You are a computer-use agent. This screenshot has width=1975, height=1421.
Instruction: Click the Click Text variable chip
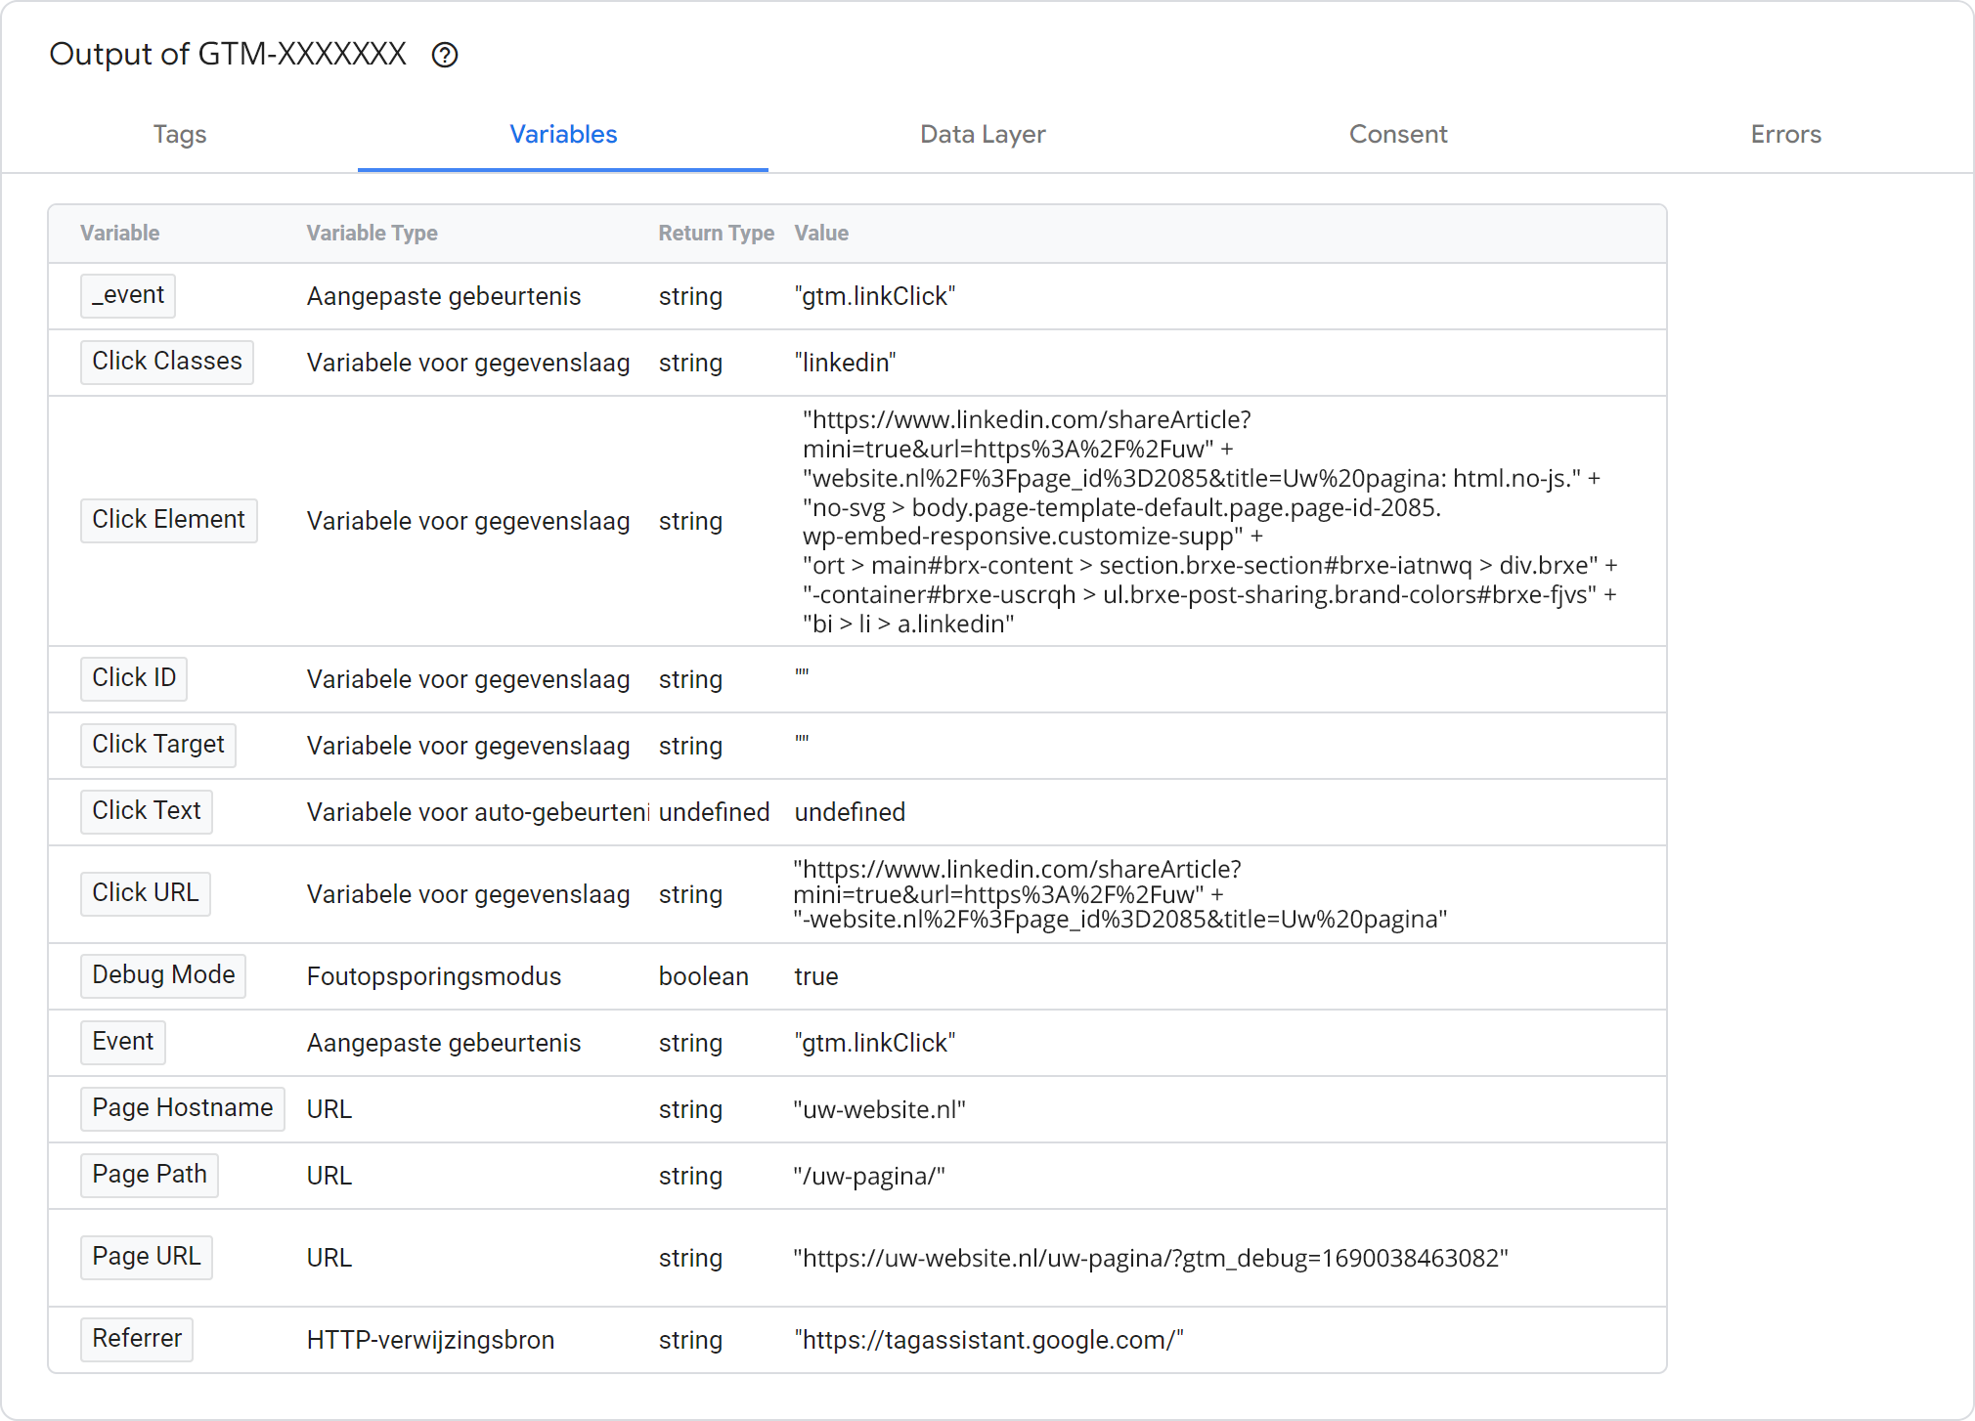click(x=147, y=811)
